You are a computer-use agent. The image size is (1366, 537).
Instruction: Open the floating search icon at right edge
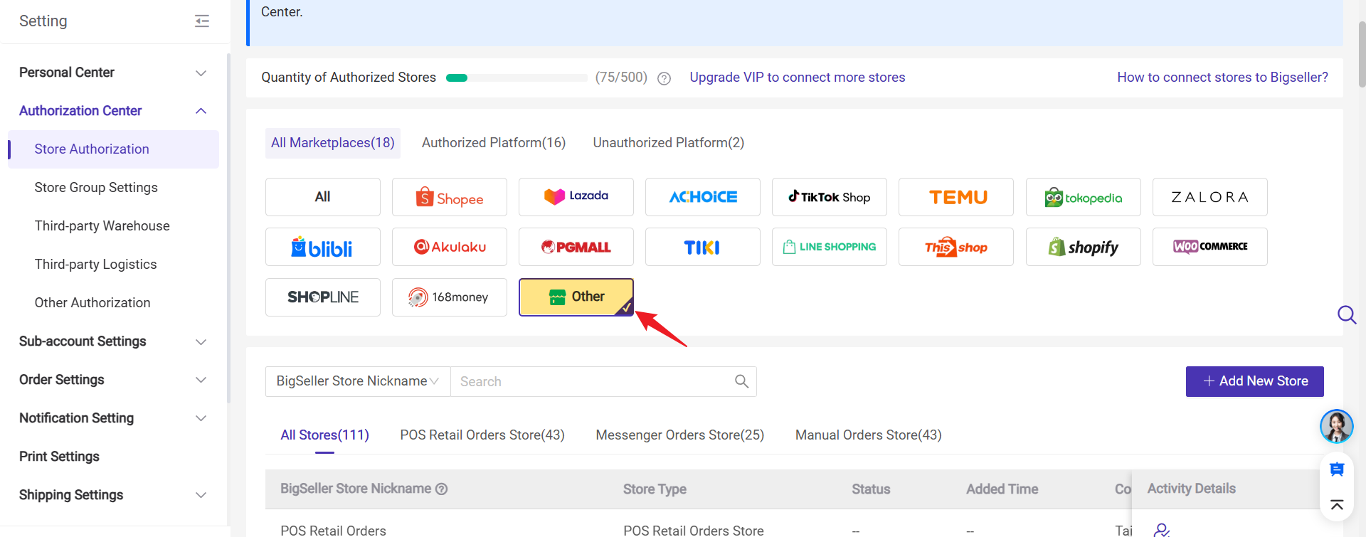click(x=1347, y=314)
